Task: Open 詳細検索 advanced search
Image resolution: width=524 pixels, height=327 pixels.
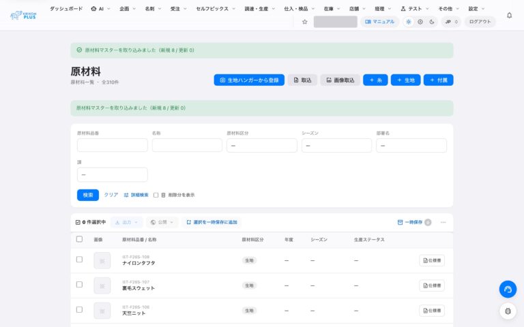Action: coord(136,196)
